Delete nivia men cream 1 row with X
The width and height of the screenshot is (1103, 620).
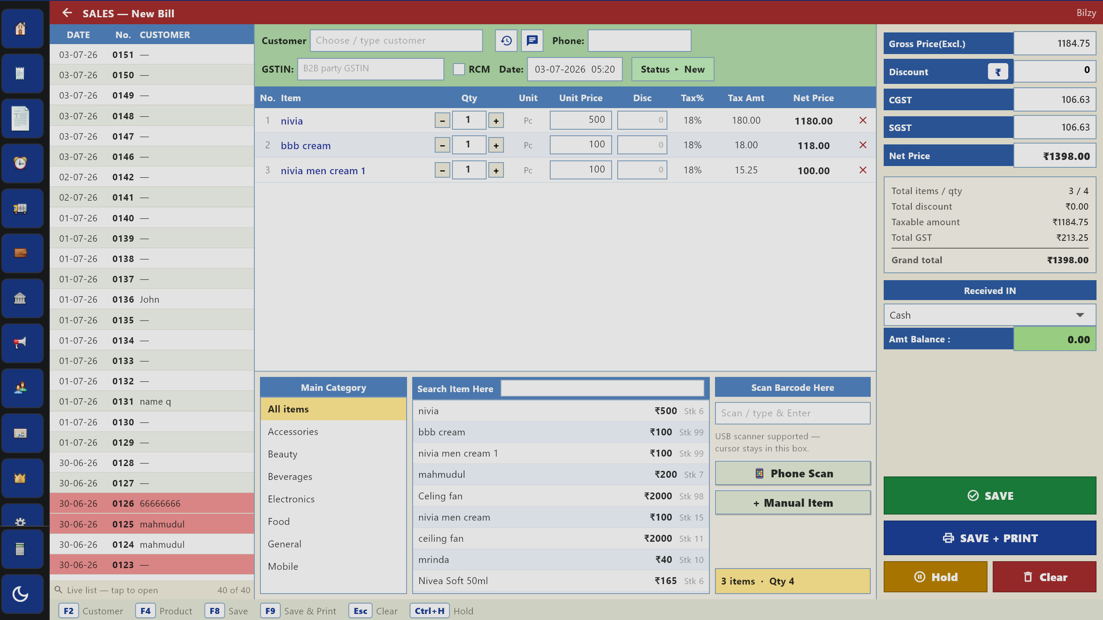(x=863, y=170)
